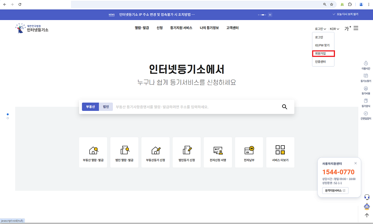The height and width of the screenshot is (224, 373).
Task: Click the scroll-to-top arrow
Action: coord(367,215)
